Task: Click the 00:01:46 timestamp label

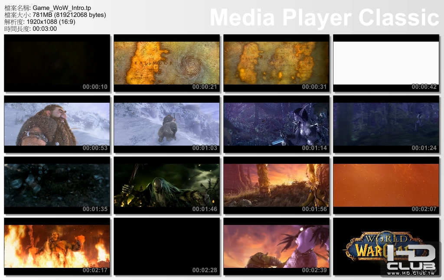Action: (205, 209)
